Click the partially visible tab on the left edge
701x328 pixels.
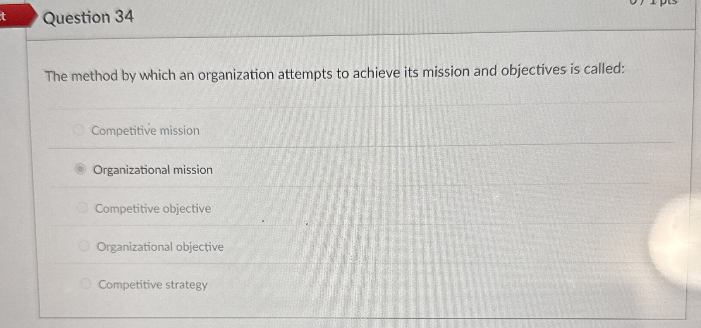(4, 16)
